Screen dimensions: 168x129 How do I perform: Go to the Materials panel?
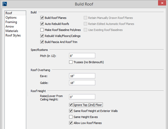coord(12,31)
